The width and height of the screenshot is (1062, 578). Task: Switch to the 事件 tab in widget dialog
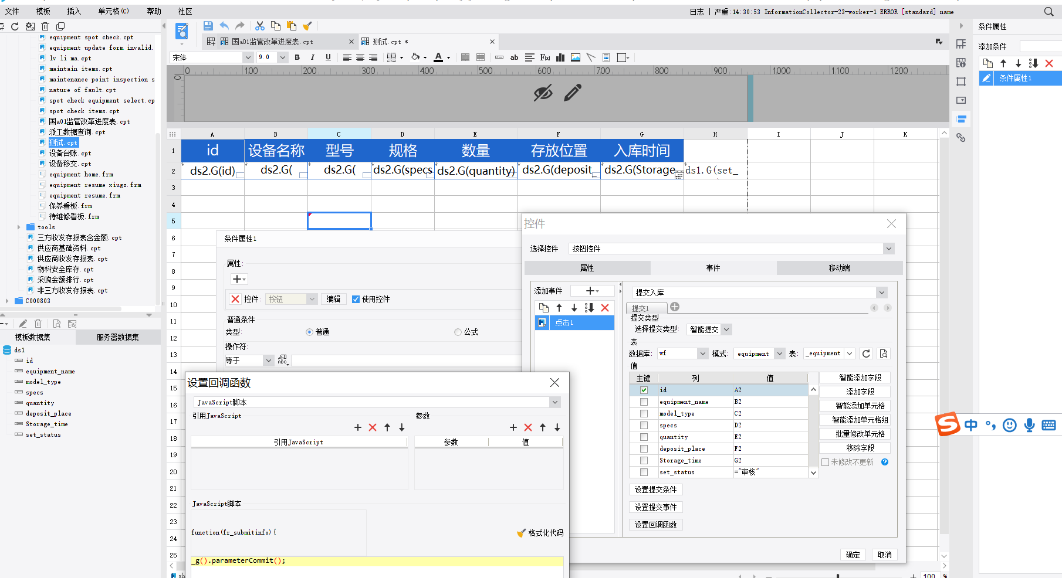click(x=713, y=268)
